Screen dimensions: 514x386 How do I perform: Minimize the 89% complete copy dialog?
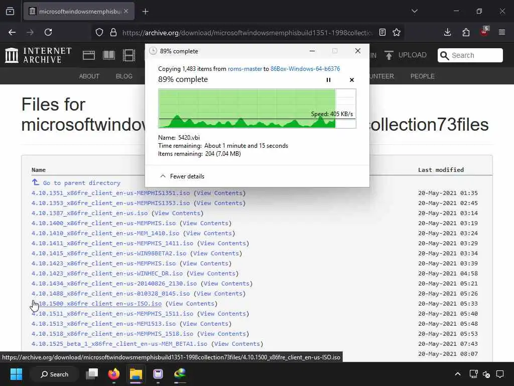tap(312, 51)
